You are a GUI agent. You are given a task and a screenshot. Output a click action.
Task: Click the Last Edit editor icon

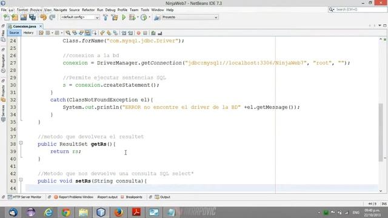pos(41,33)
